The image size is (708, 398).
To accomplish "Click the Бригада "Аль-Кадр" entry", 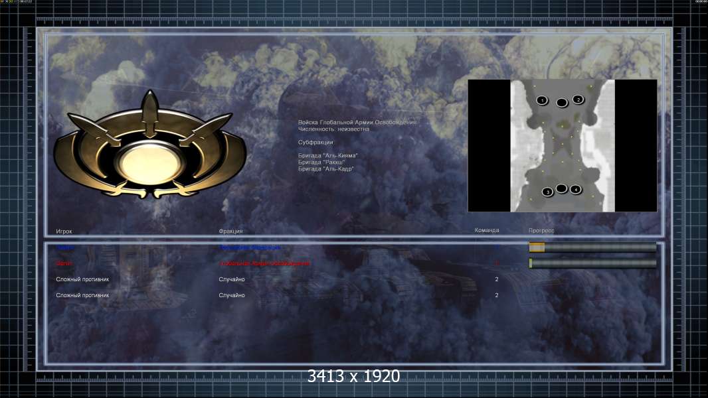I will (326, 169).
